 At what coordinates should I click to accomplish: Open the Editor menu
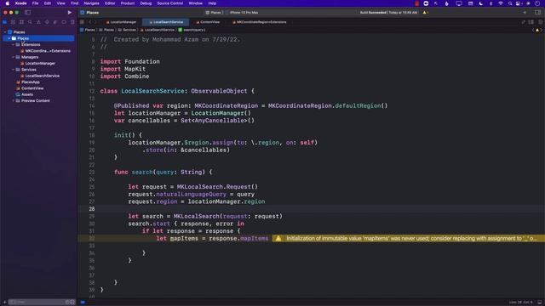tap(110, 3)
